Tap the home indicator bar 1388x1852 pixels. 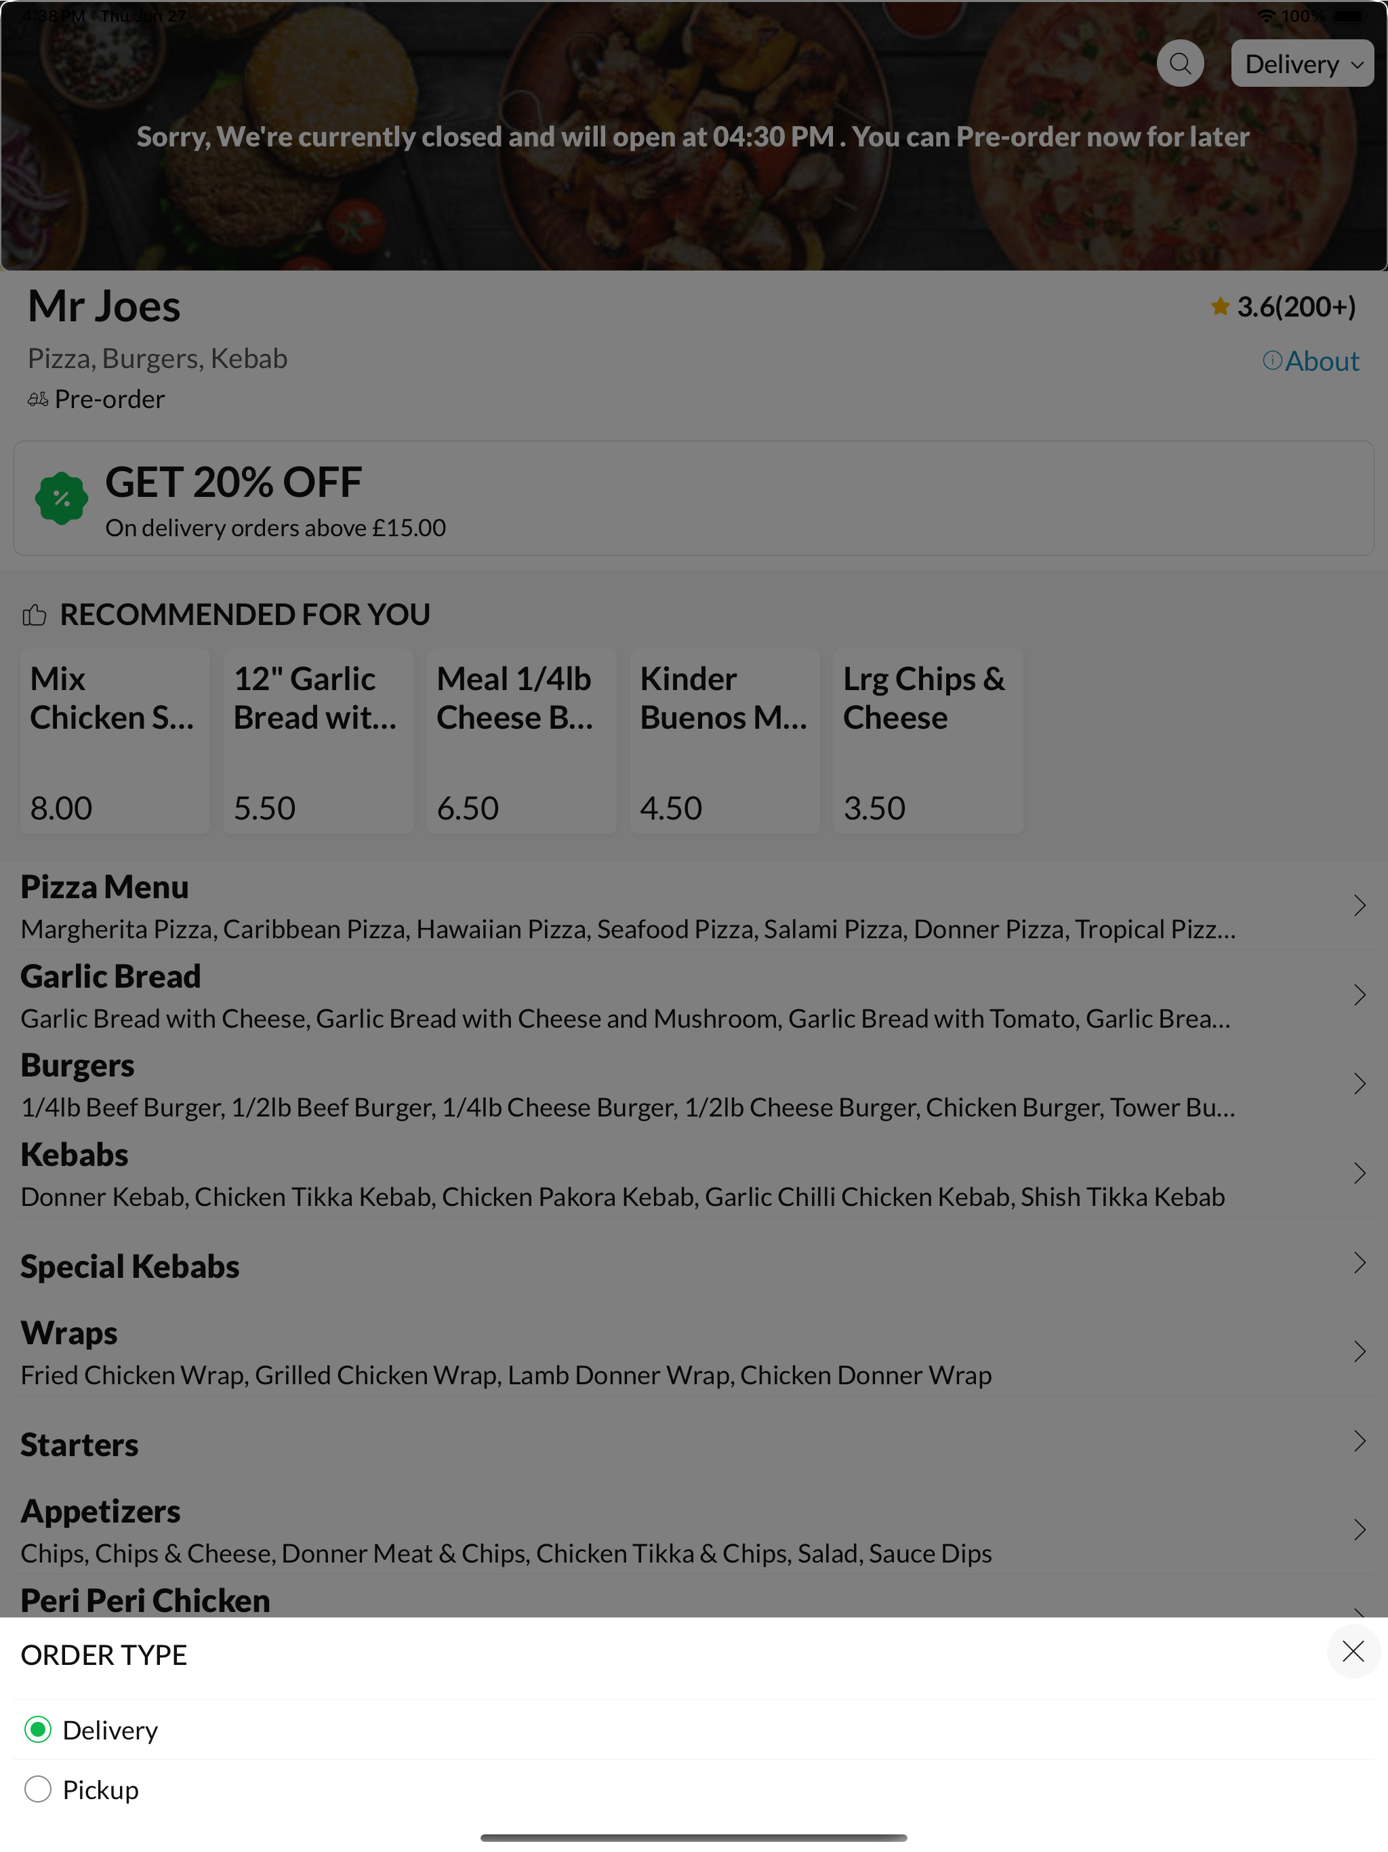coord(693,1838)
